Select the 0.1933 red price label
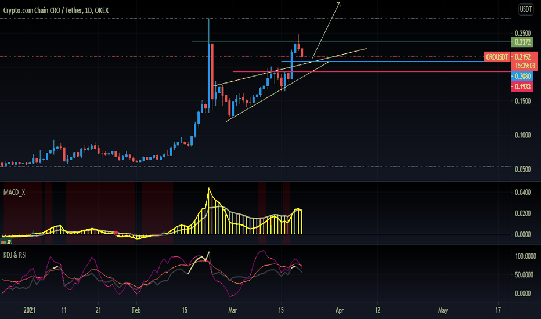 [x=522, y=86]
